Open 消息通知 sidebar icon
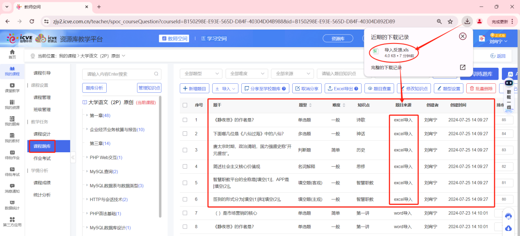 coord(12,188)
